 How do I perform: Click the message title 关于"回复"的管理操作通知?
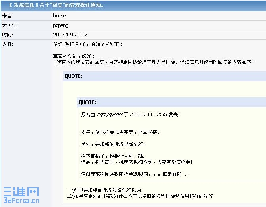(x=71, y=5)
